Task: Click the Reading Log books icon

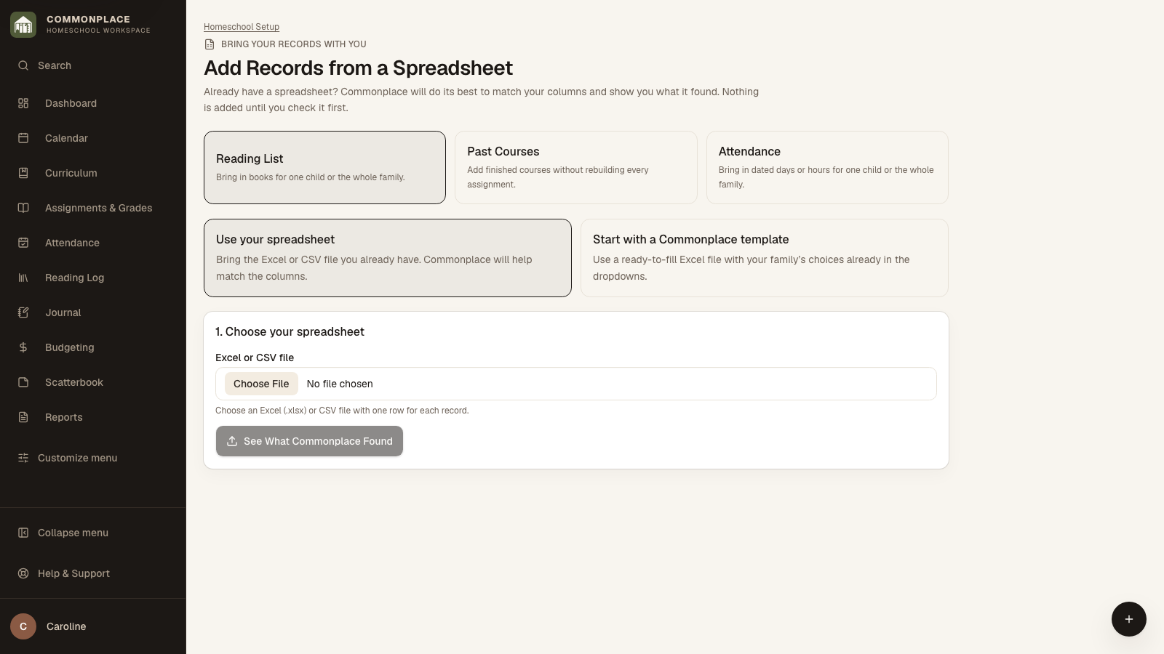Action: [x=23, y=278]
